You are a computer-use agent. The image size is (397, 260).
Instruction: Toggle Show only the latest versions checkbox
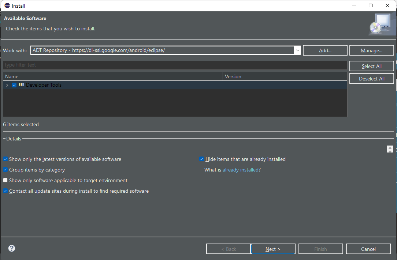(x=5, y=159)
